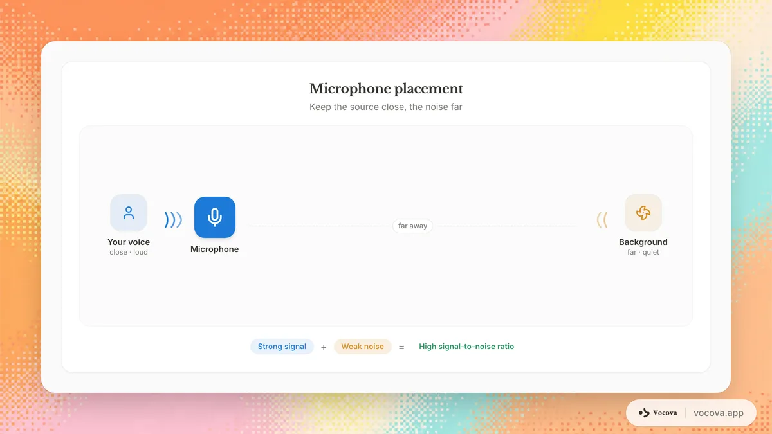Screen dimensions: 772x434
Task: Click the 'Microphone' label under the icon
Action: tap(215, 249)
